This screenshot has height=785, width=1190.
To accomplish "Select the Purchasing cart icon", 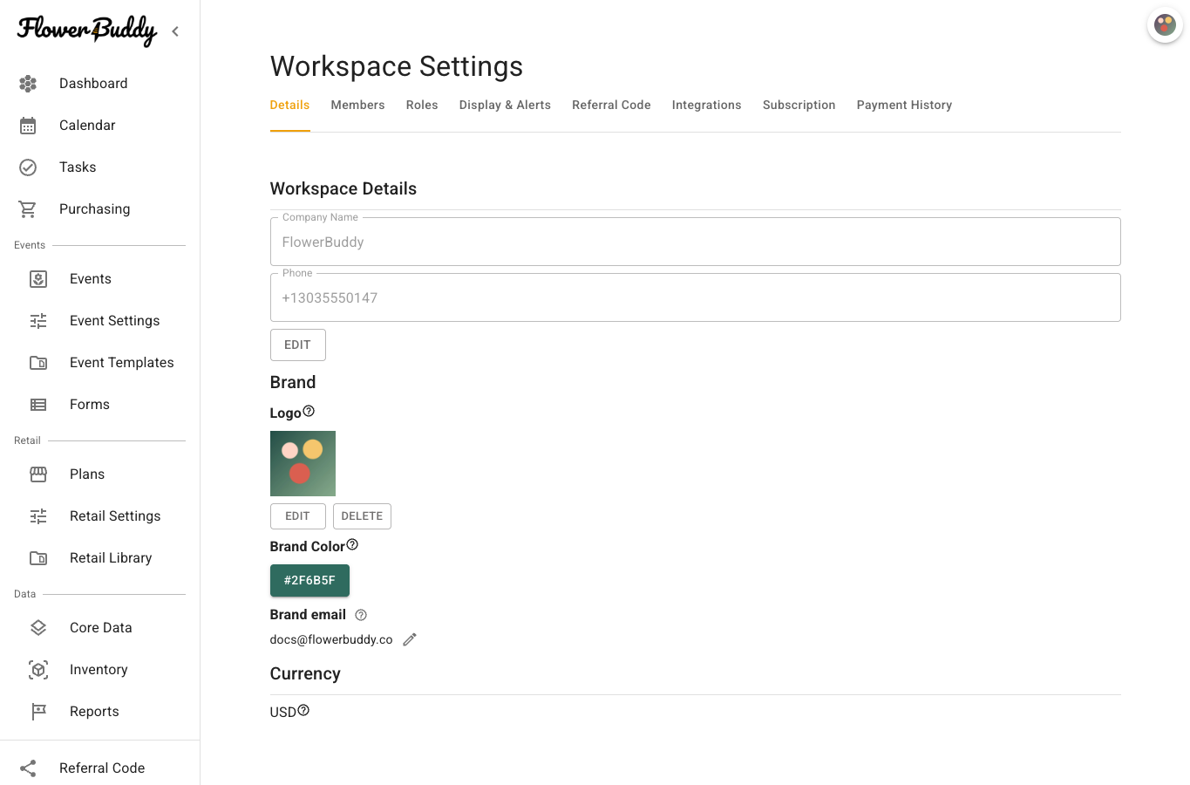I will click(28, 209).
